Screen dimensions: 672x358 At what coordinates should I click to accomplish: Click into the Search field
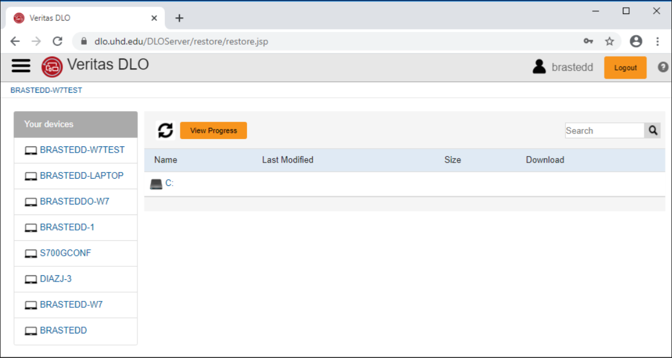[x=605, y=130]
